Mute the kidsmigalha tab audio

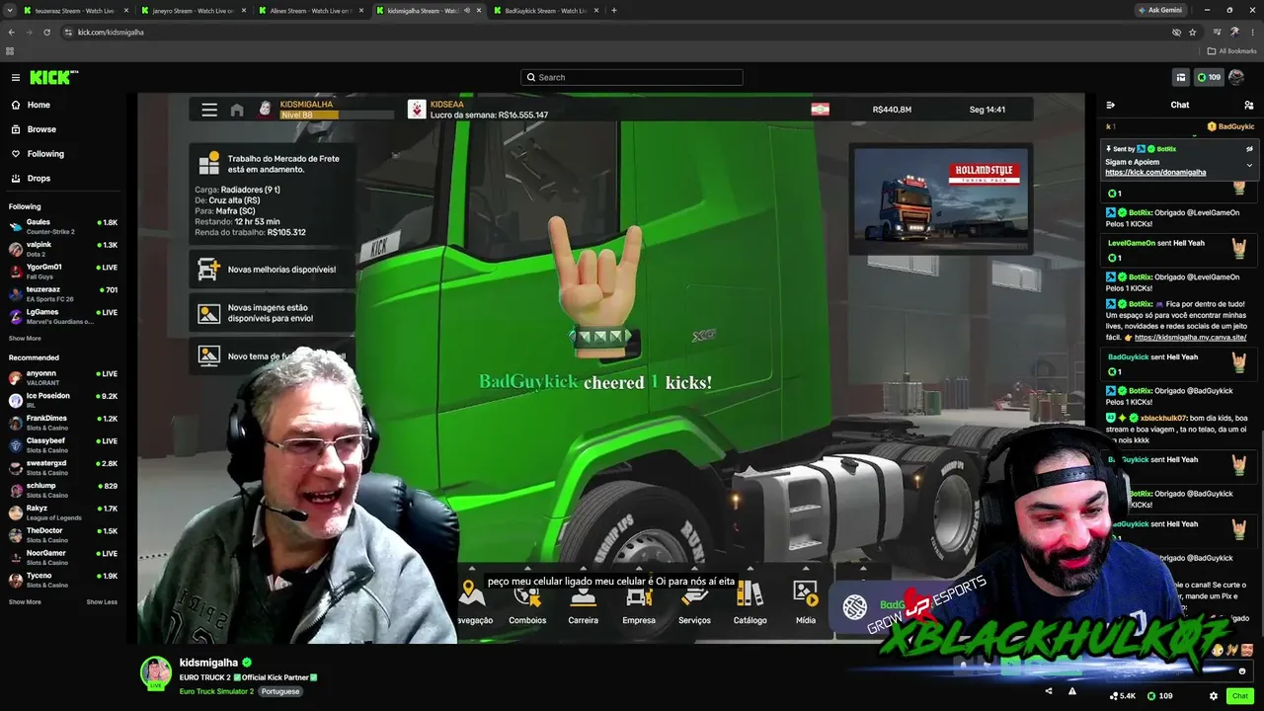pos(467,11)
